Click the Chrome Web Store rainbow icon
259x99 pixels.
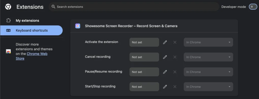(x=8, y=51)
